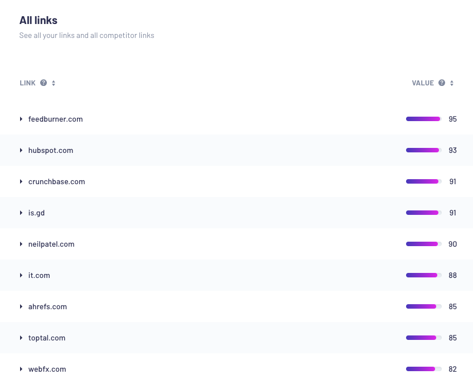Click the toptal.com link text
The width and height of the screenshot is (473, 384).
coord(47,338)
